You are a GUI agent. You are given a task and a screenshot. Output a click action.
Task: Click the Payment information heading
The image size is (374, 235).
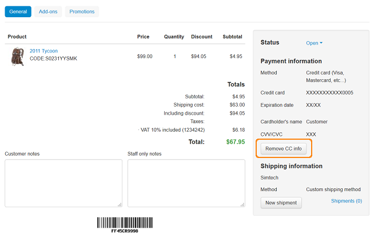click(x=291, y=61)
